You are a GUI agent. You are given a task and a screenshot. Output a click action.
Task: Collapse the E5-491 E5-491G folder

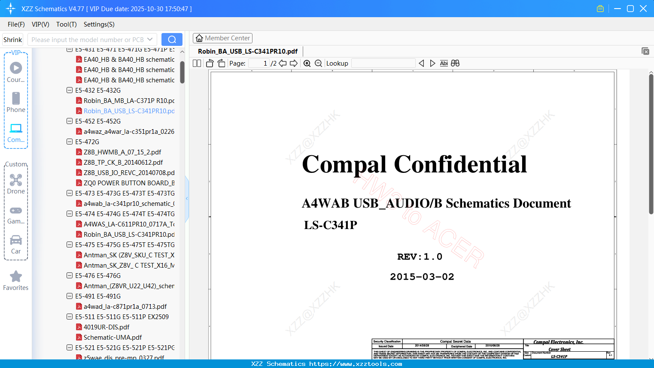70,296
